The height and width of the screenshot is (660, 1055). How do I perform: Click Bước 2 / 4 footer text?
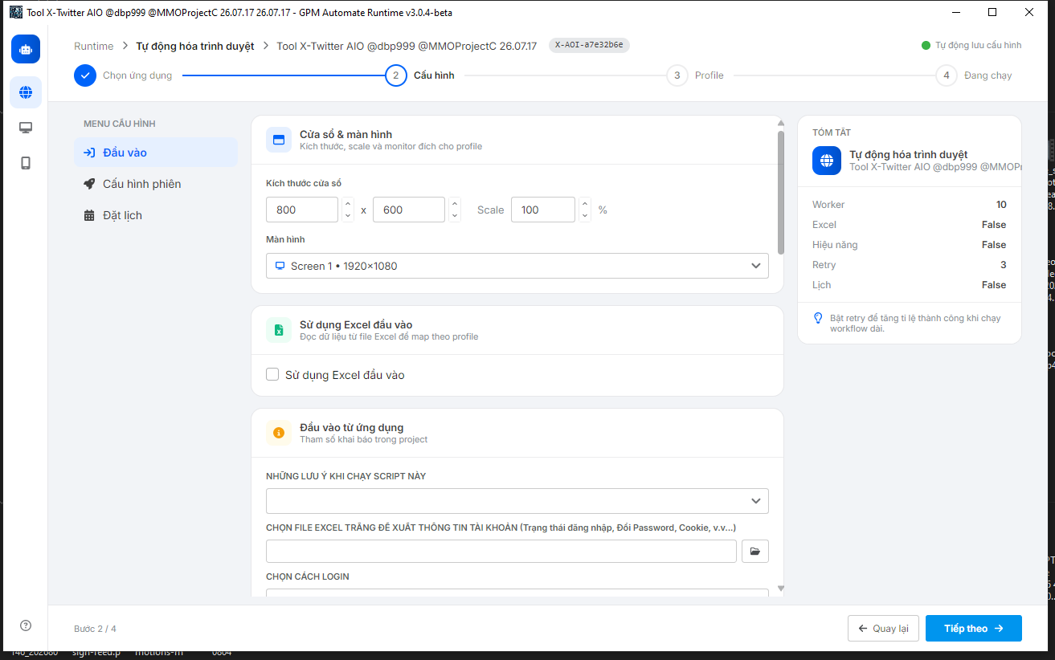click(95, 629)
